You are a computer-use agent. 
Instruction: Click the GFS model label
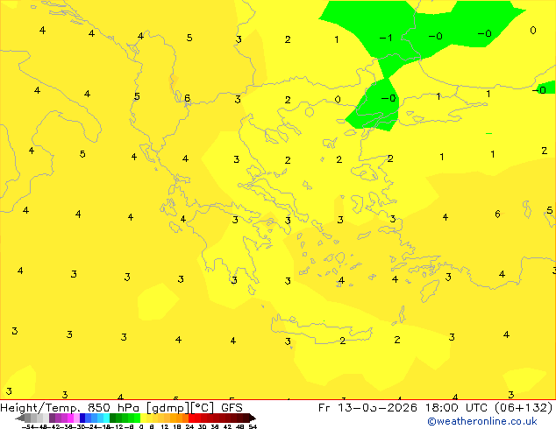coord(232,407)
